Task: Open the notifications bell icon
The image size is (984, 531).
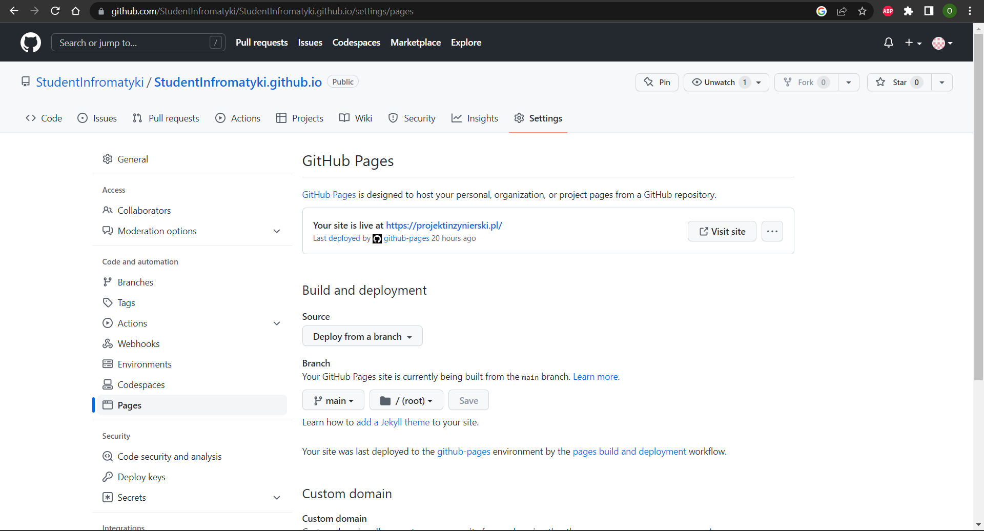Action: pyautogui.click(x=889, y=43)
